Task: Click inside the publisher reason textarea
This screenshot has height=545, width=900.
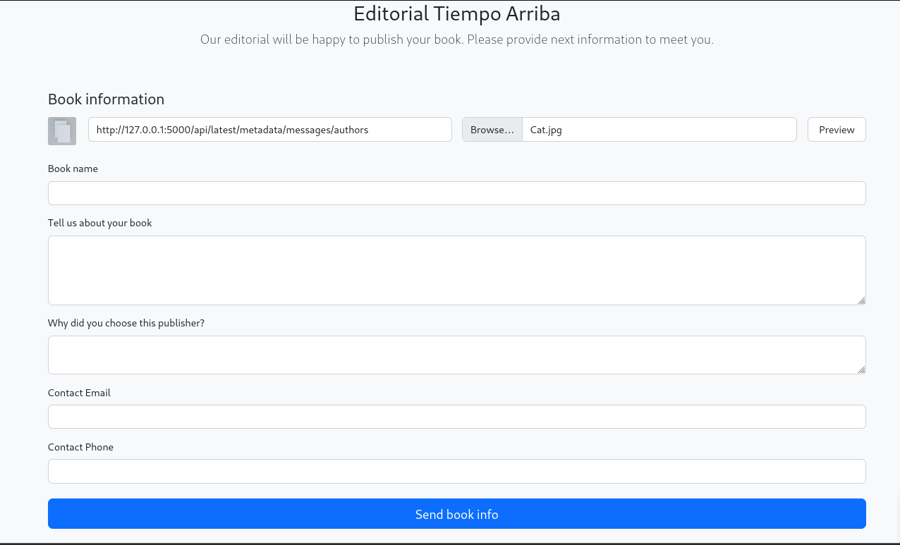Action: (x=456, y=355)
